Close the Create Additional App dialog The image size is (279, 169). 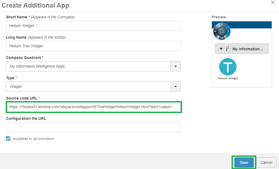273,3
